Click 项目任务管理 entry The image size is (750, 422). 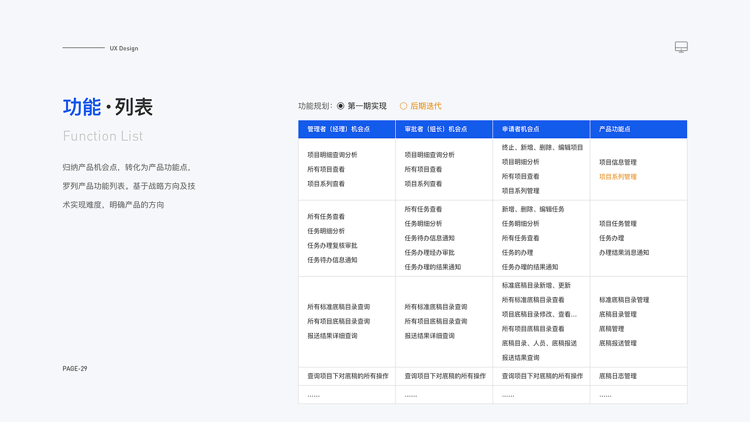(618, 224)
